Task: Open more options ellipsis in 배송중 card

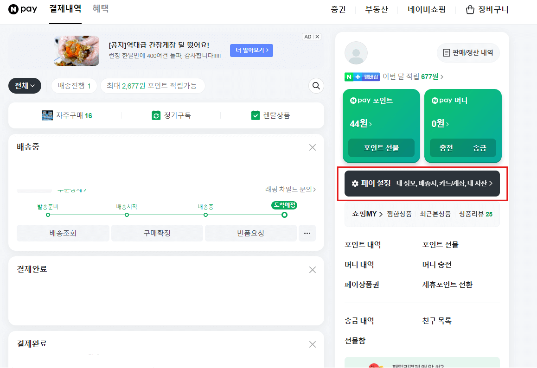Action: click(307, 233)
